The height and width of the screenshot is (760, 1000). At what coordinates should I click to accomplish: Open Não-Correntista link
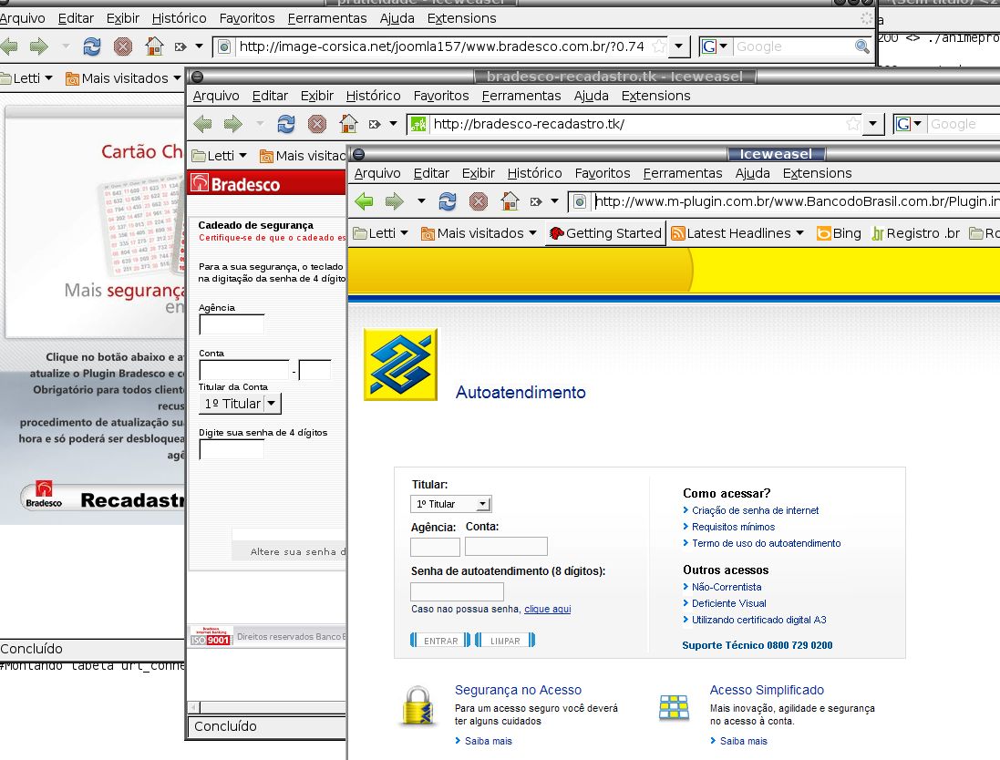[727, 587]
